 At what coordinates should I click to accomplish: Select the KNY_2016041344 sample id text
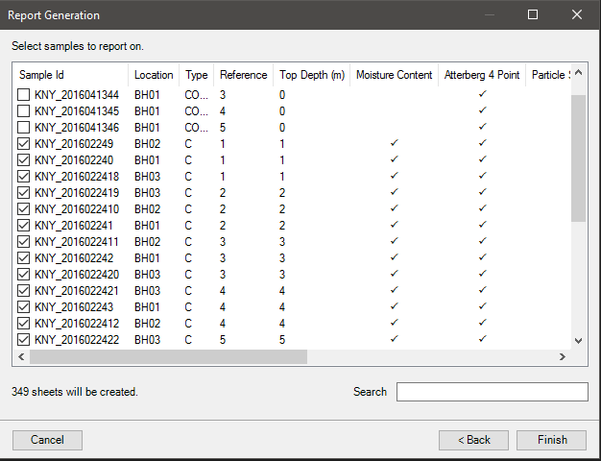(x=77, y=95)
